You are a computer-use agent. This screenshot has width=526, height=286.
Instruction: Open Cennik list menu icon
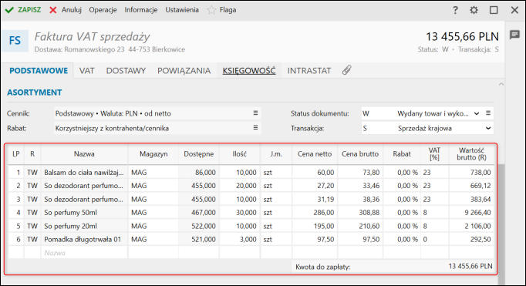coord(255,113)
